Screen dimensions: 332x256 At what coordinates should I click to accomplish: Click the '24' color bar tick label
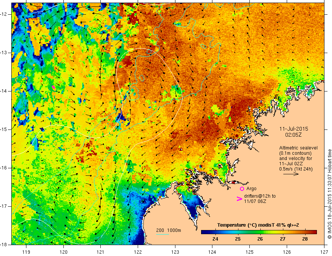pos(215,239)
